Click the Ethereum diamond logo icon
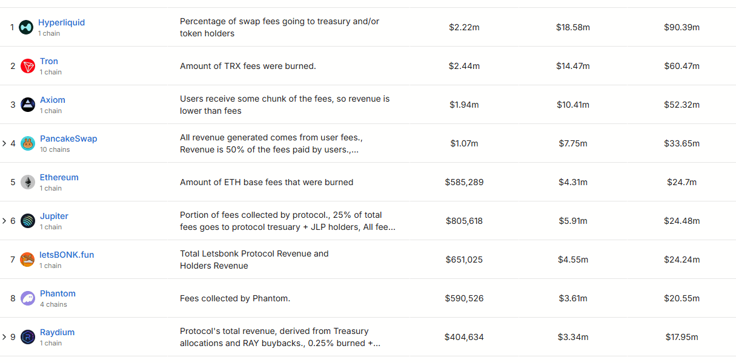Image resolution: width=736 pixels, height=363 pixels. pos(28,182)
